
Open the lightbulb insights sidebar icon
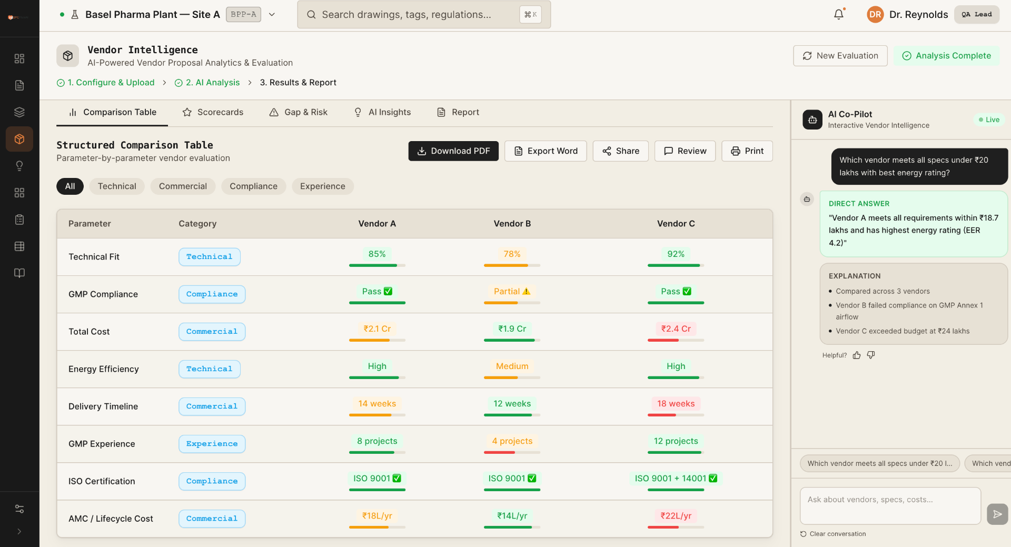click(x=19, y=166)
